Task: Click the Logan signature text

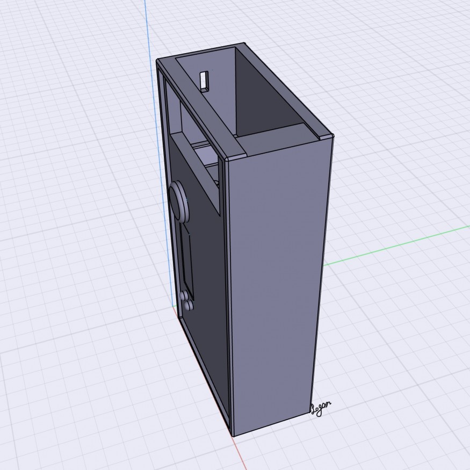Action: point(321,409)
